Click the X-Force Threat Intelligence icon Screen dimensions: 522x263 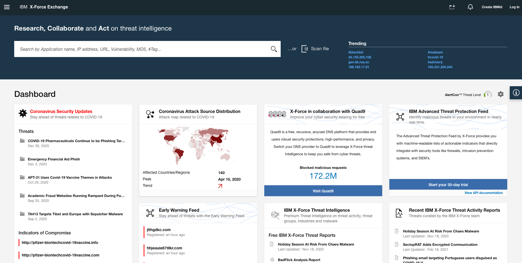(x=275, y=215)
